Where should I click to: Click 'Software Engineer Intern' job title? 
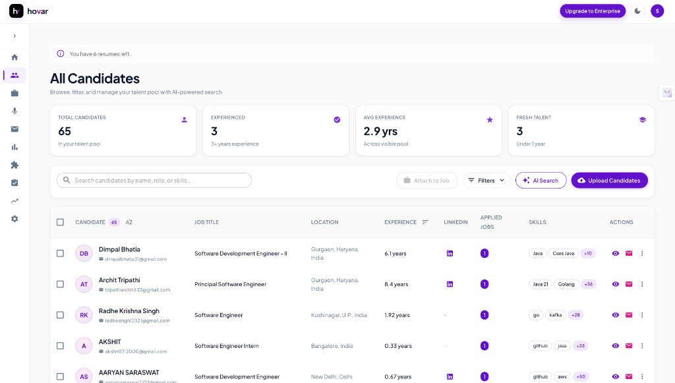(x=227, y=346)
